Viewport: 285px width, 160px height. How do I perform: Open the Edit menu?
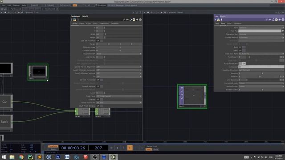9,5
